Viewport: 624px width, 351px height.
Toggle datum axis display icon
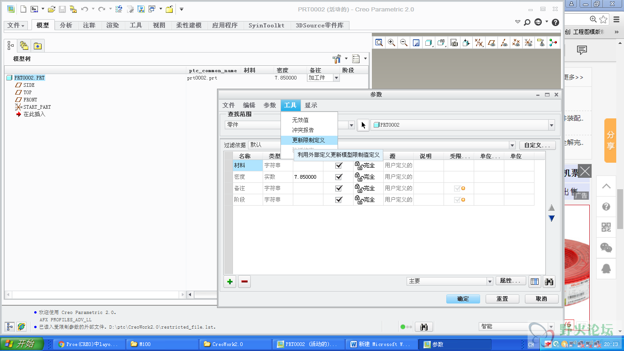pyautogui.click(x=503, y=43)
